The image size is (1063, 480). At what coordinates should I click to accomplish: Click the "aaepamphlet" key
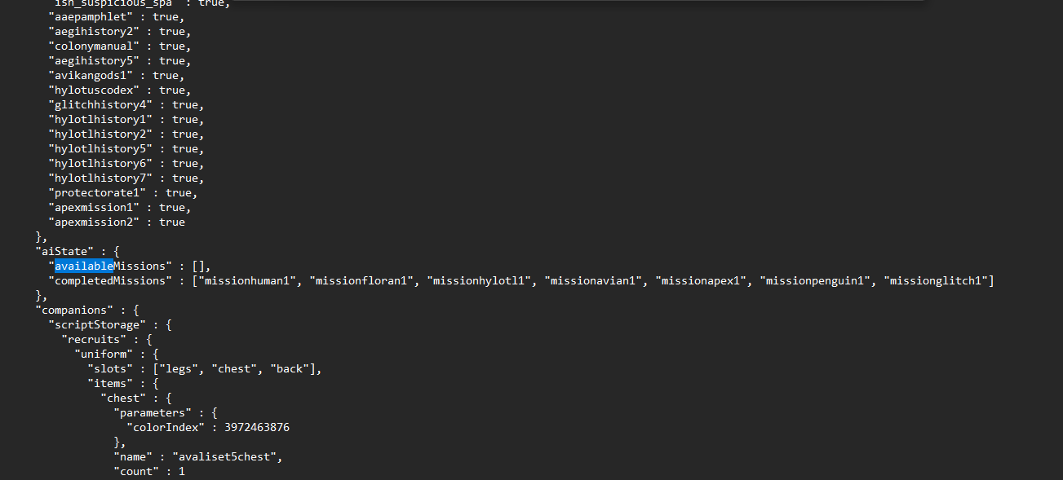[93, 17]
